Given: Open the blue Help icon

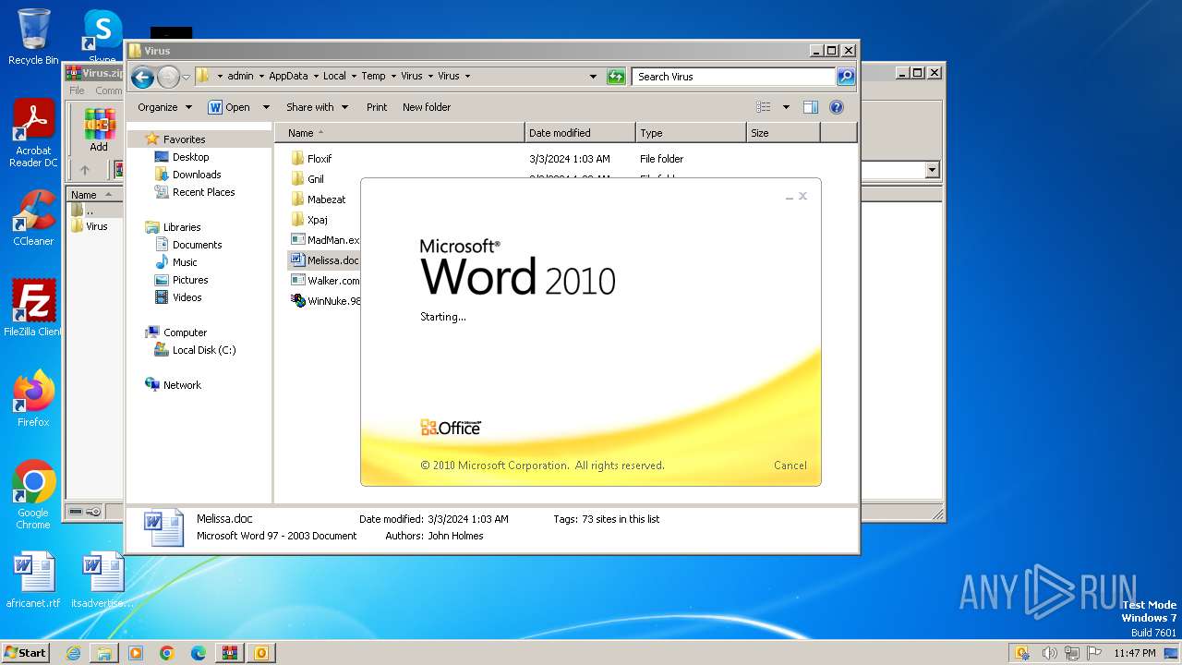Looking at the screenshot, I should click(837, 107).
